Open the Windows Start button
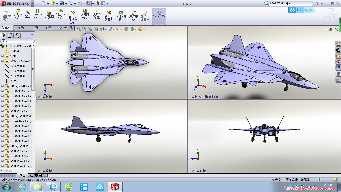The image size is (341, 192). tap(6, 187)
